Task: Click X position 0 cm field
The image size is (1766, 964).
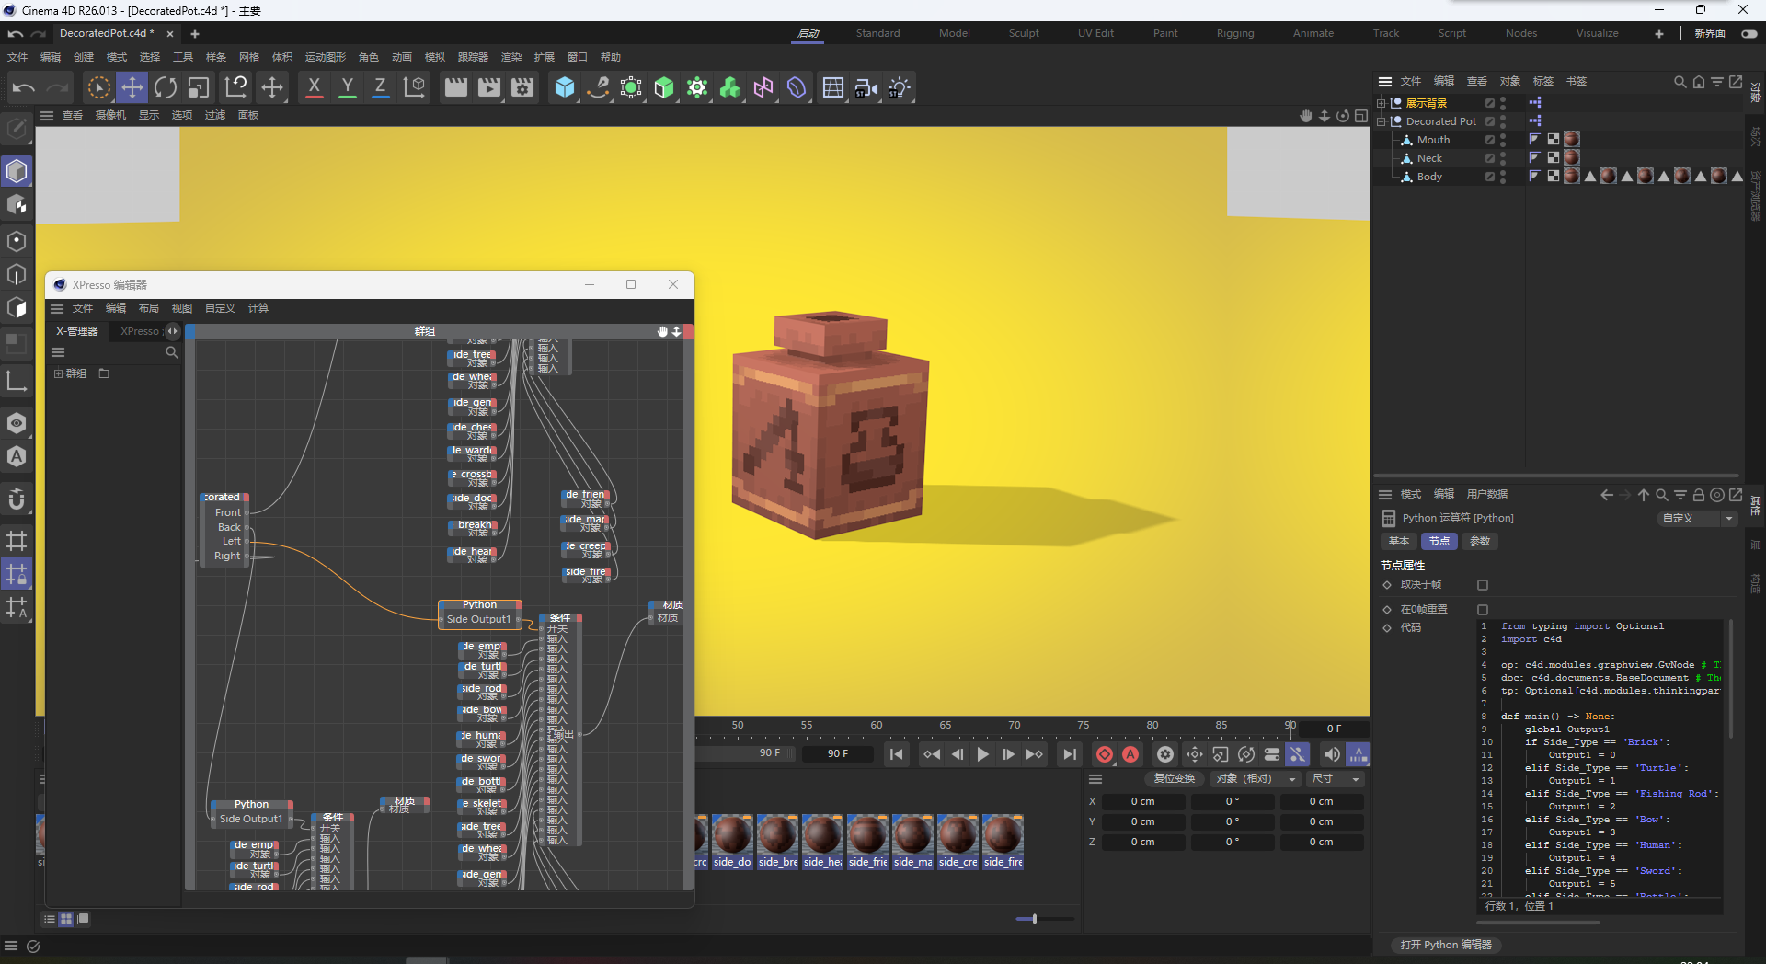Action: [1142, 802]
